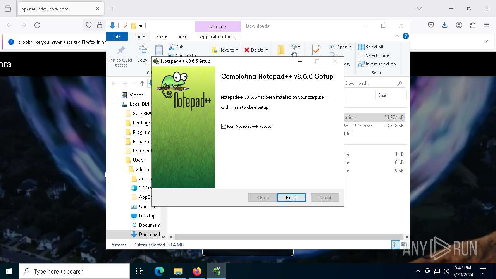Image resolution: width=496 pixels, height=279 pixels.
Task: Open the List all tabs dropdown
Action: pyautogui.click(x=419, y=9)
